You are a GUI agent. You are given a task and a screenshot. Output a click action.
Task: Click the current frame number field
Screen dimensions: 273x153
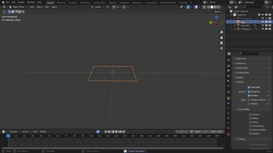point(182,132)
